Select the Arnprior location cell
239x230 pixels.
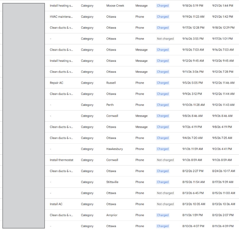(x=112, y=215)
